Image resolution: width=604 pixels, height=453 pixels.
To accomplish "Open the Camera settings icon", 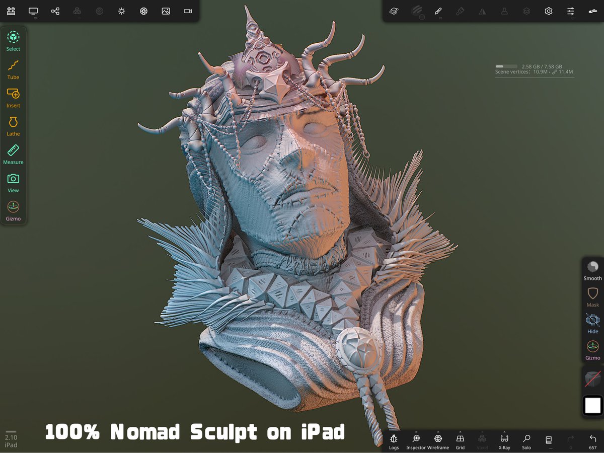I will (x=188, y=11).
